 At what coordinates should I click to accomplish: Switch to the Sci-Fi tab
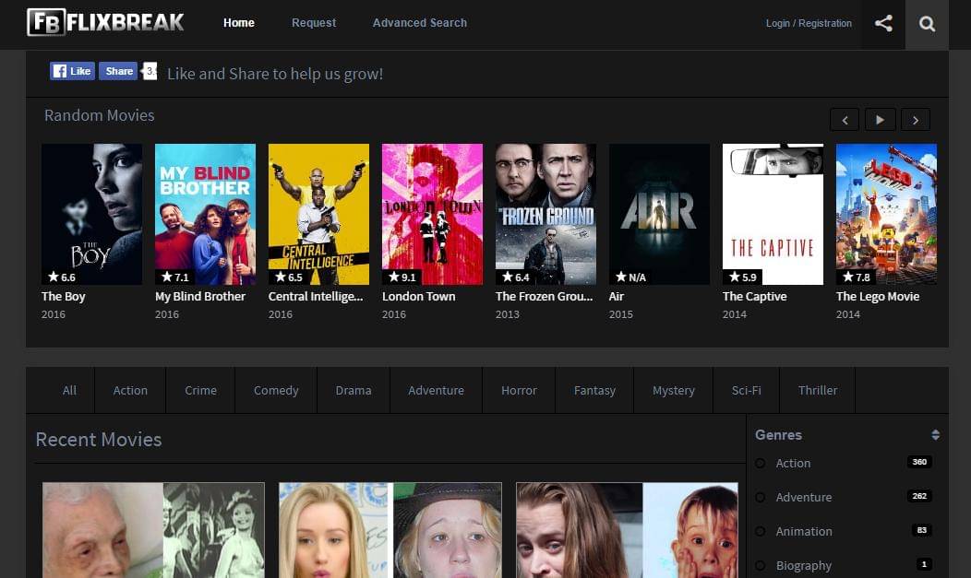746,391
